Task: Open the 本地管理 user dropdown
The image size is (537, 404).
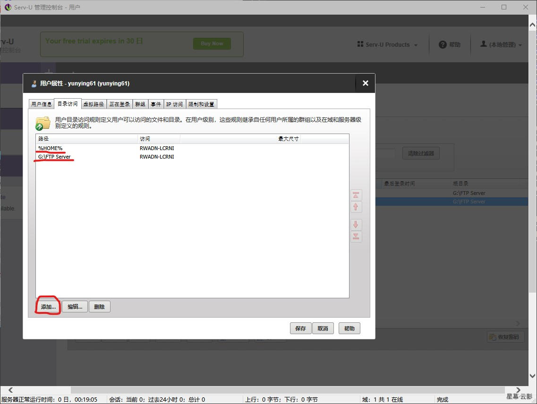Action: tap(501, 45)
